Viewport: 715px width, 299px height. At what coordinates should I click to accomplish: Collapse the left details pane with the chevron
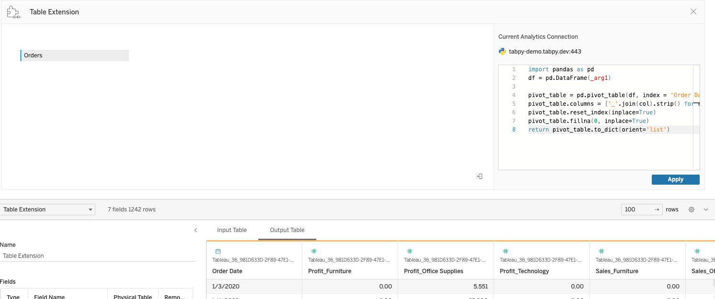[x=196, y=230]
